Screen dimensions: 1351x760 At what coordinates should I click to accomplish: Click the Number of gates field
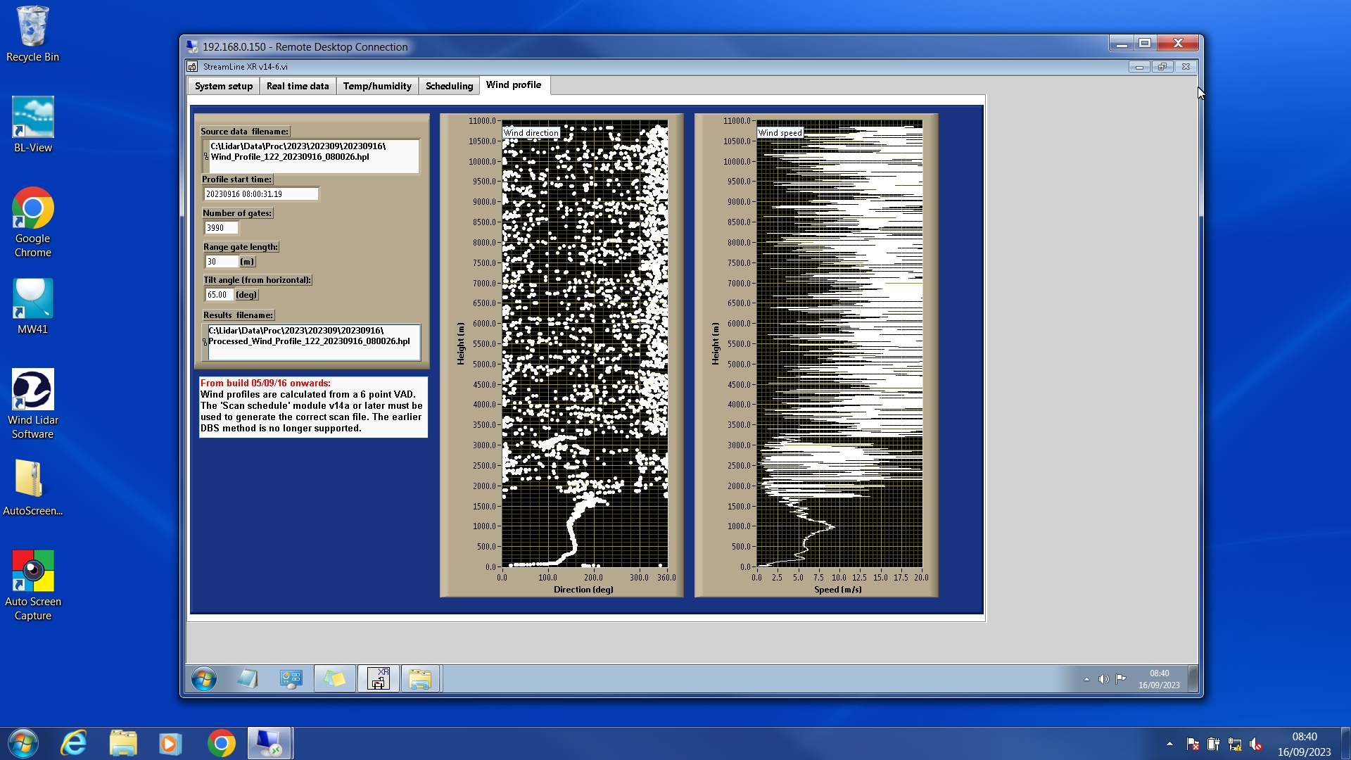click(x=221, y=228)
